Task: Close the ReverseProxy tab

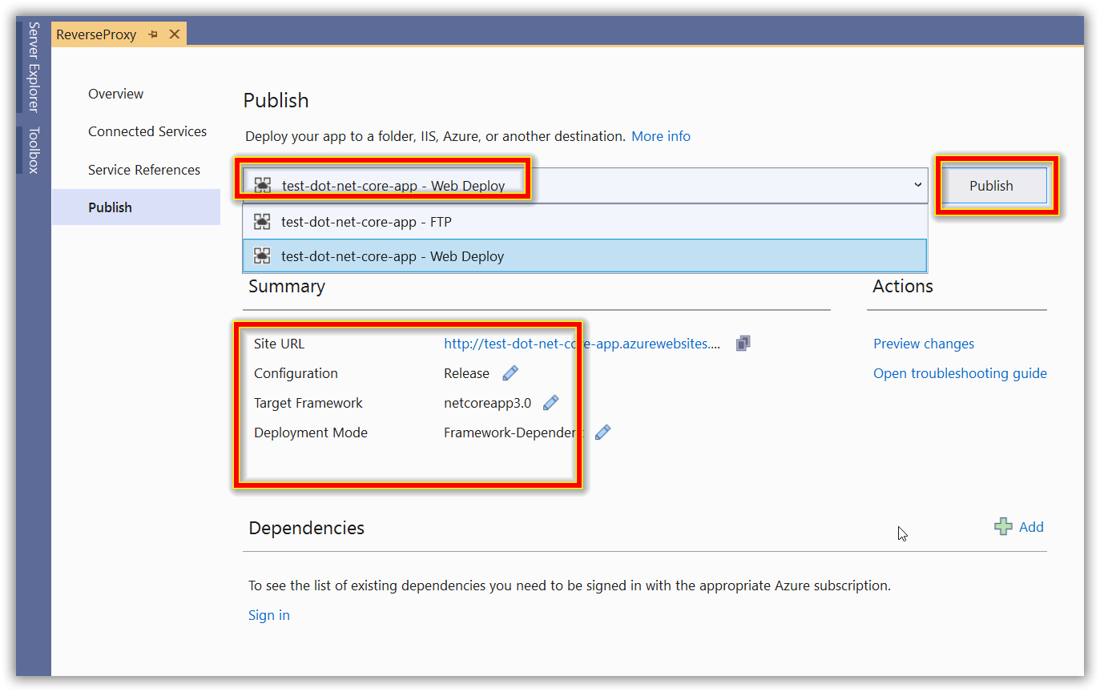Action: pos(173,34)
